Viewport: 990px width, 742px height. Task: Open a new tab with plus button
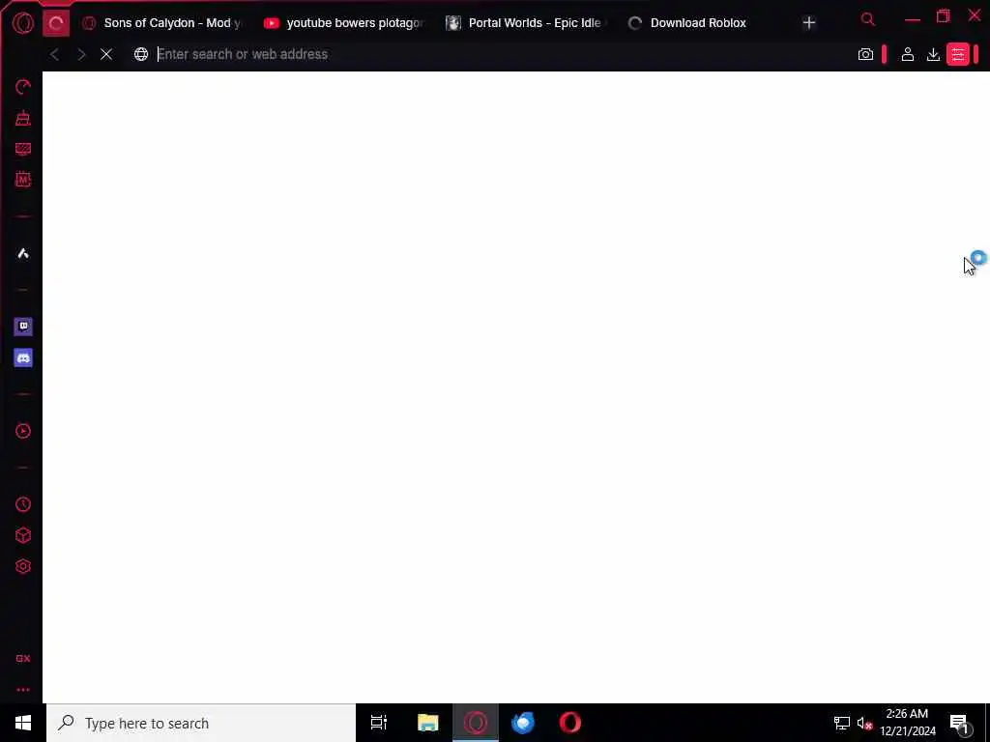click(x=809, y=23)
